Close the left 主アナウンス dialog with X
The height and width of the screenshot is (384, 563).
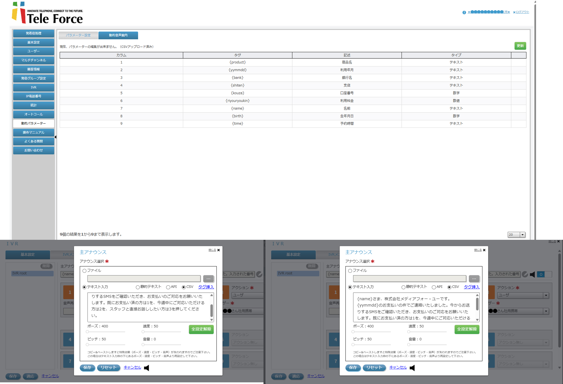[x=219, y=250]
